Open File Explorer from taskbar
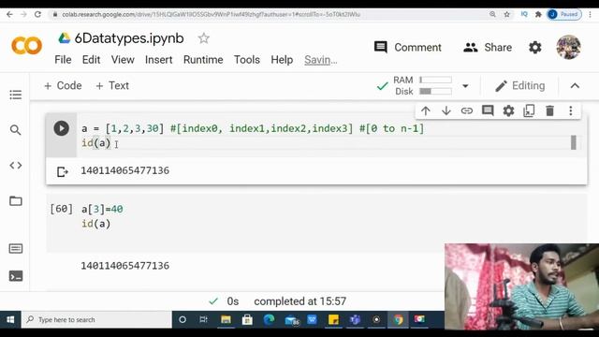Screen dimensions: 599x337 (226, 319)
